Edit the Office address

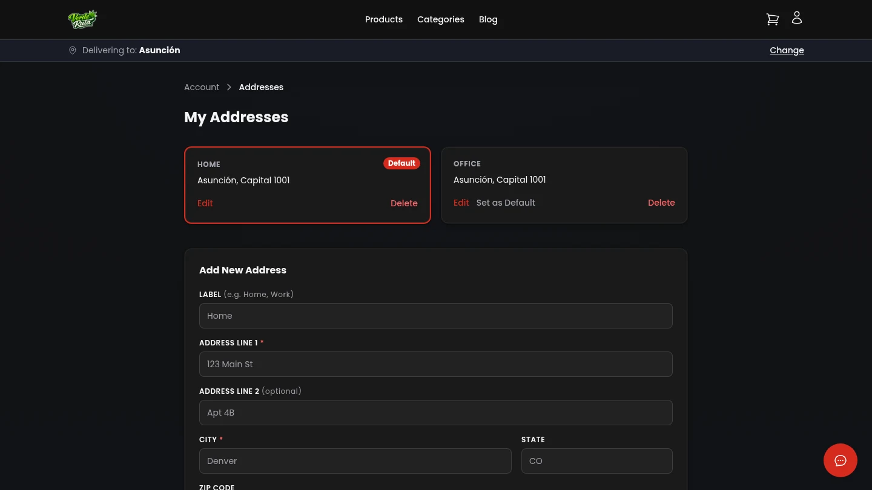[x=461, y=203]
